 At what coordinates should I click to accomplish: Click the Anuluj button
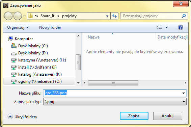coord(168,116)
